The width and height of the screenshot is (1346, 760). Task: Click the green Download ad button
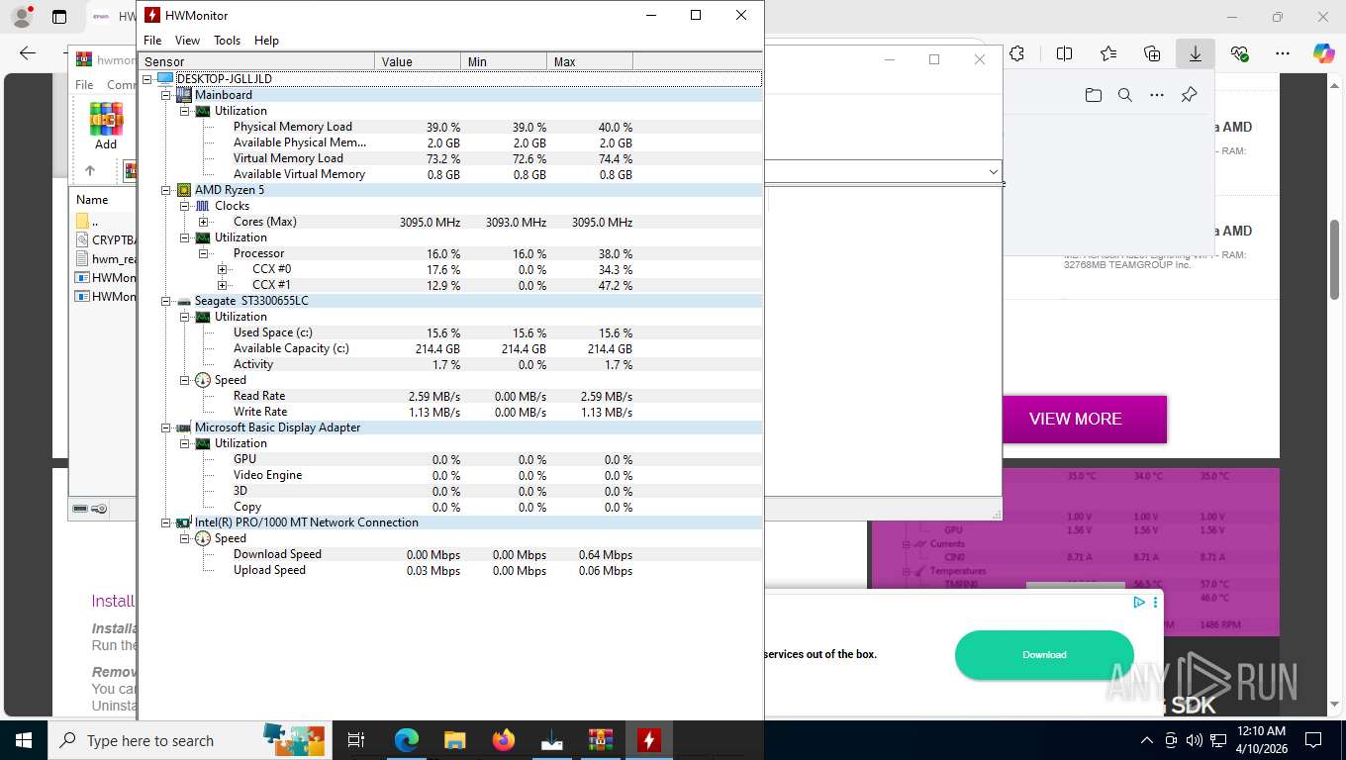(x=1044, y=655)
